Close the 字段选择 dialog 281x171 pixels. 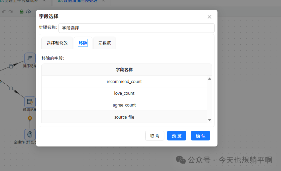[209, 17]
